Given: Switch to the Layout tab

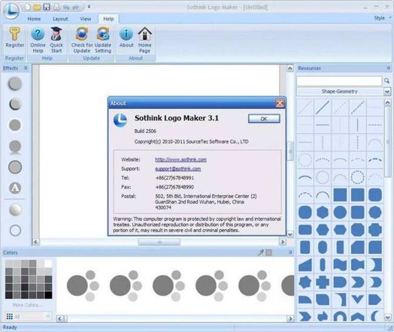Looking at the screenshot, I should point(60,19).
